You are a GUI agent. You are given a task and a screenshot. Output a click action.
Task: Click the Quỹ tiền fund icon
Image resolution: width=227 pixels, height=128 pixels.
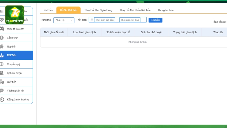point(2,82)
